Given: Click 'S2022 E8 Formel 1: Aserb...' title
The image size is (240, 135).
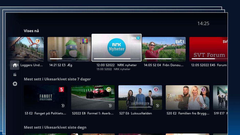Looking at the screenshot, I should click(x=93, y=114).
